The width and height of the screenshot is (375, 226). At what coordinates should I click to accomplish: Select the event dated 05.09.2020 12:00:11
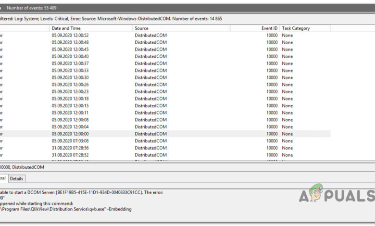pos(165,113)
